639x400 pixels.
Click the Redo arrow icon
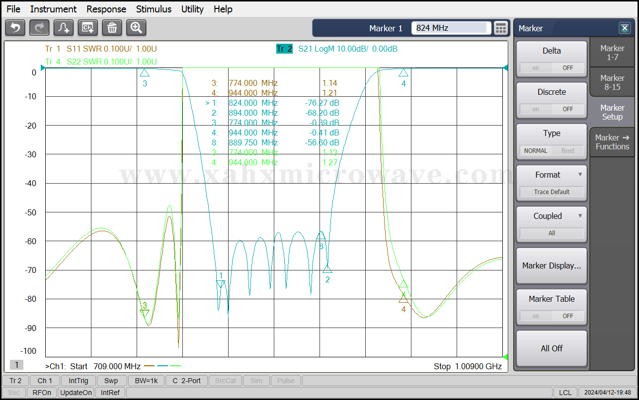[x=39, y=28]
